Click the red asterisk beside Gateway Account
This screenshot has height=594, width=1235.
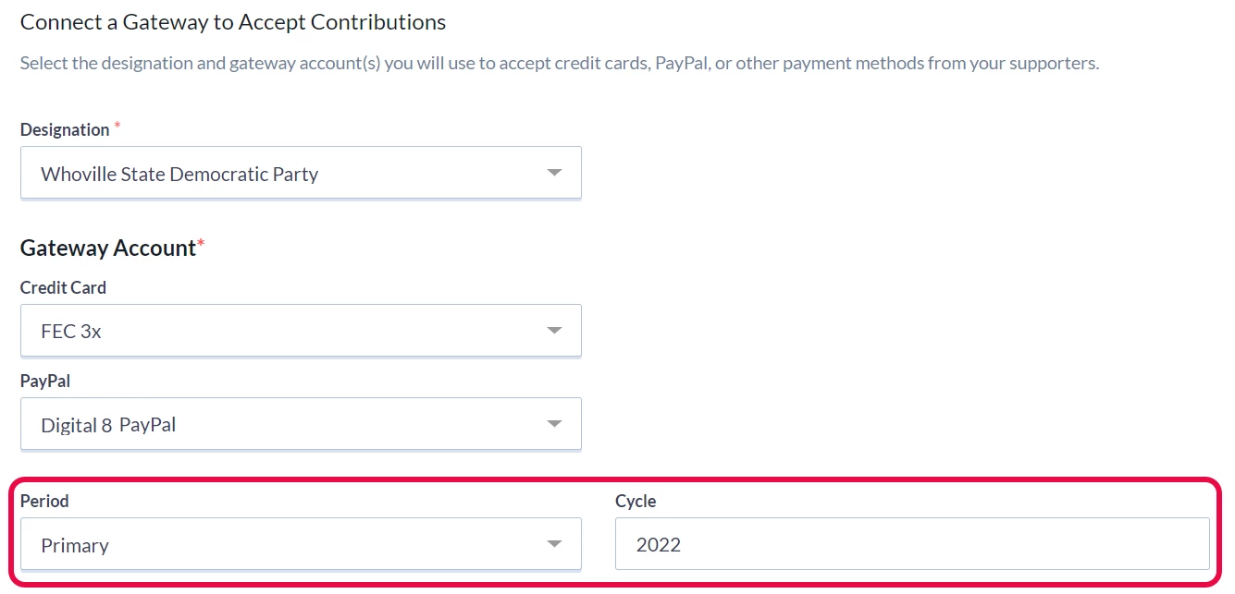(202, 242)
